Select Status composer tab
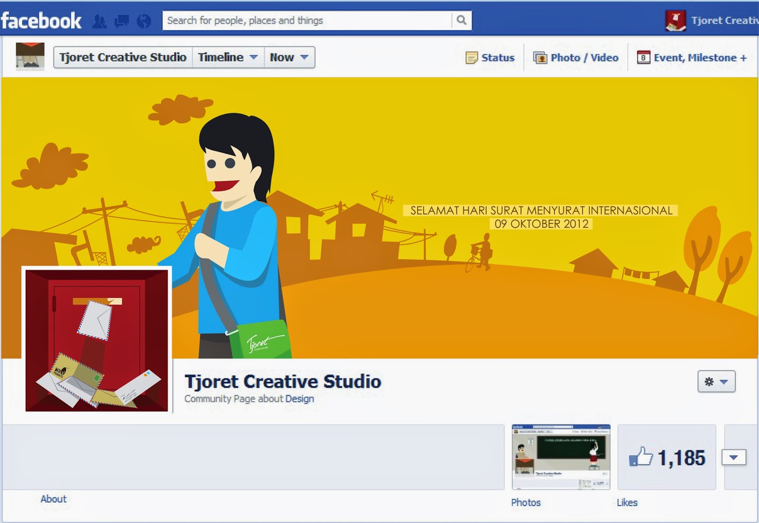 point(491,58)
